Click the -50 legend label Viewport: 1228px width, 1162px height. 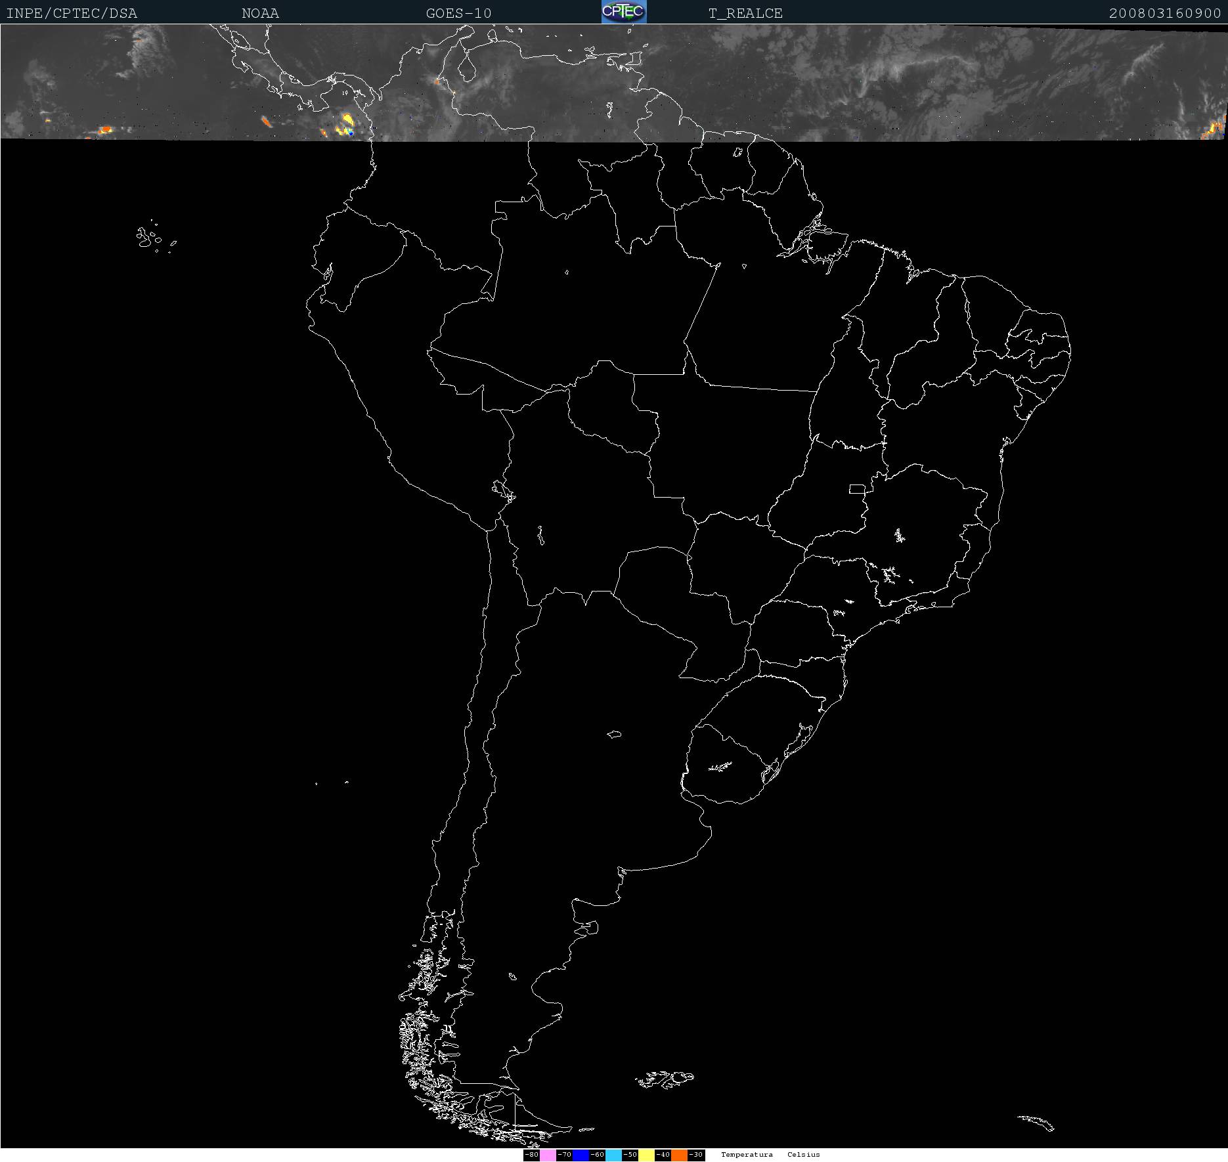click(630, 1155)
